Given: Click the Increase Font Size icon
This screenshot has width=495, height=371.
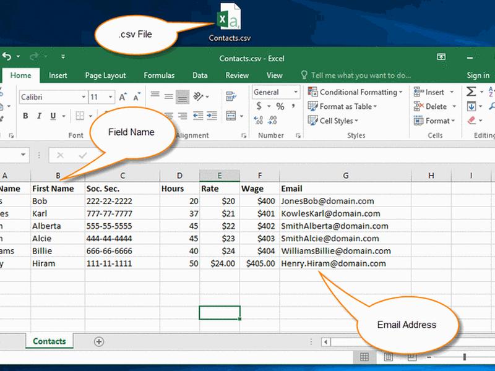Looking at the screenshot, I should click(x=123, y=97).
